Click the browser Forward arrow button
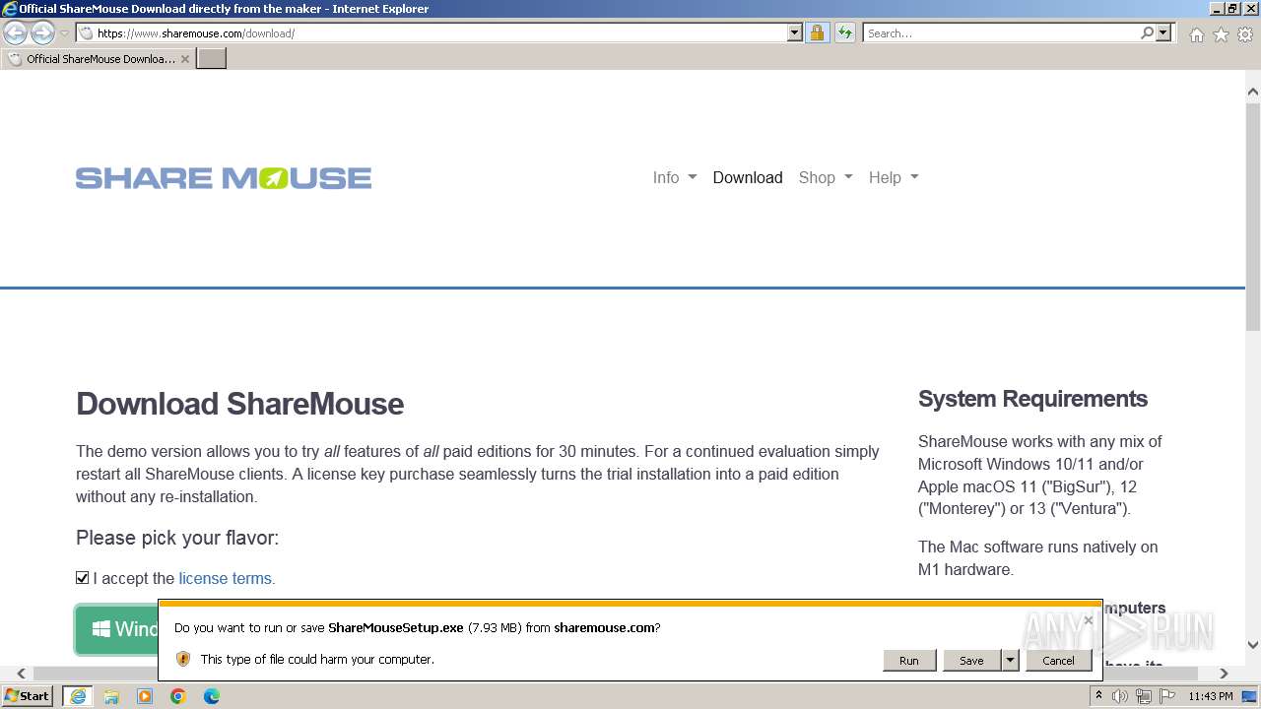This screenshot has height=709, width=1261. coord(42,32)
